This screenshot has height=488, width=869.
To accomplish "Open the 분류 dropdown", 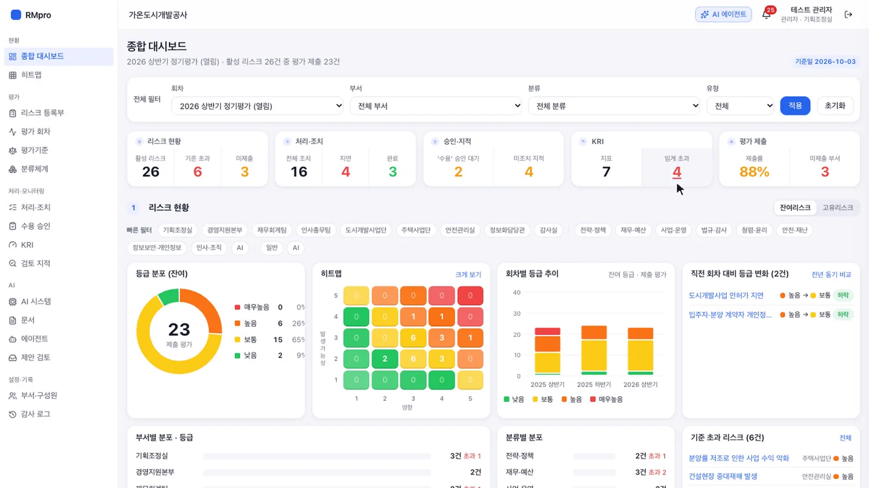I will pyautogui.click(x=614, y=106).
